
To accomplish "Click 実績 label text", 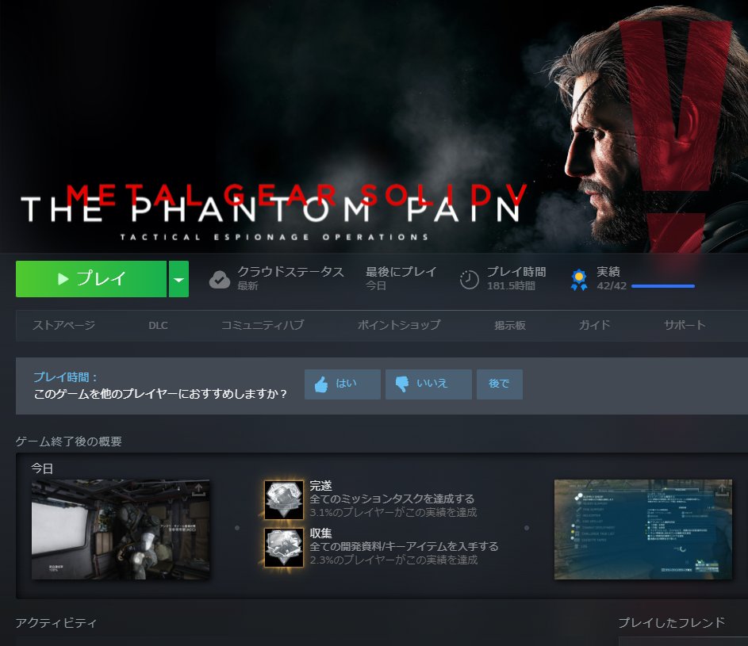I will point(608,272).
